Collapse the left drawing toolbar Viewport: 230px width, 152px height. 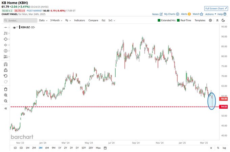(x=5, y=108)
